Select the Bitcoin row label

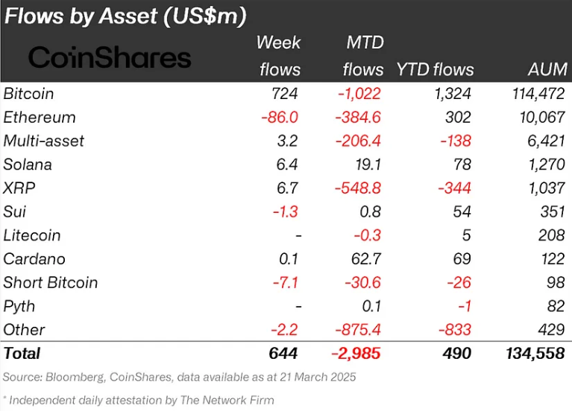tap(28, 94)
